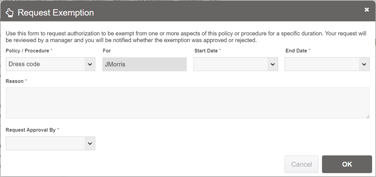Viewport: 376px width, 177px height.
Task: Click the JMorris For field
Action: point(144,64)
